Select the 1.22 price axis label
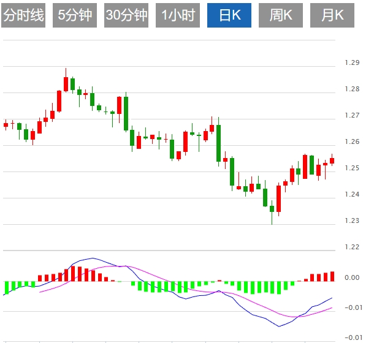The height and width of the screenshot is (343, 374). click(x=352, y=247)
